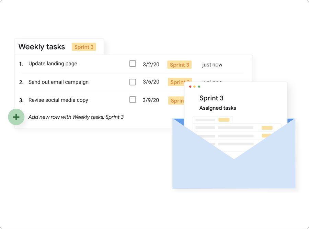Click the green dot on Sprint 3 window
The image size is (309, 229).
pyautogui.click(x=199, y=87)
